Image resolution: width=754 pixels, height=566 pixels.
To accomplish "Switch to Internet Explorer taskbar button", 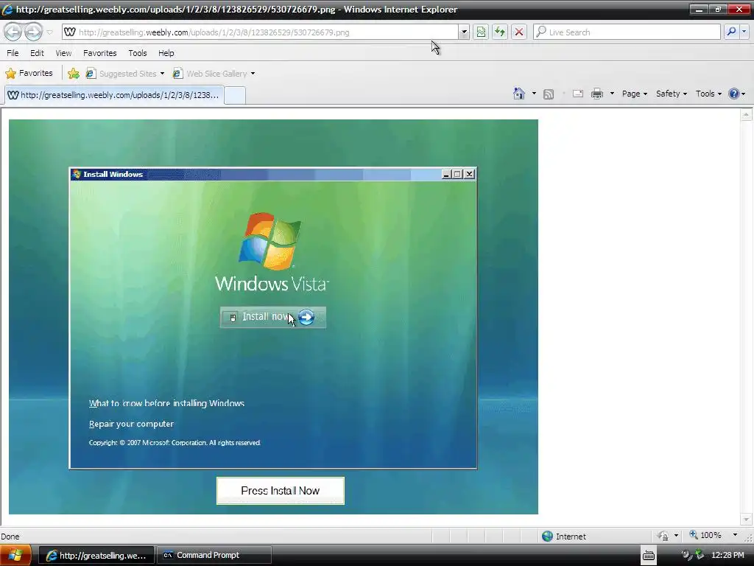I will 96,556.
